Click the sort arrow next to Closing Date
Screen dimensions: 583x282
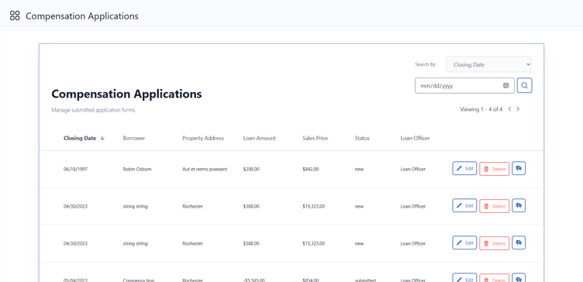102,138
